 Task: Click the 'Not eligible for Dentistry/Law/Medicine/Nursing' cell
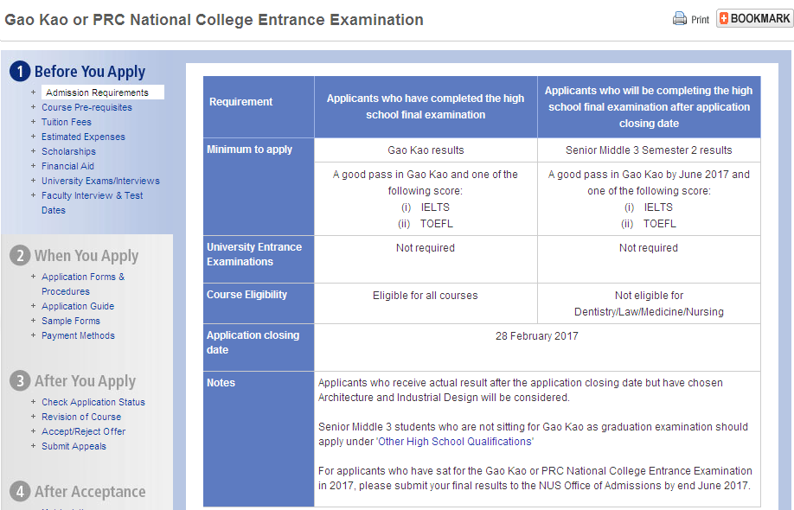click(649, 303)
